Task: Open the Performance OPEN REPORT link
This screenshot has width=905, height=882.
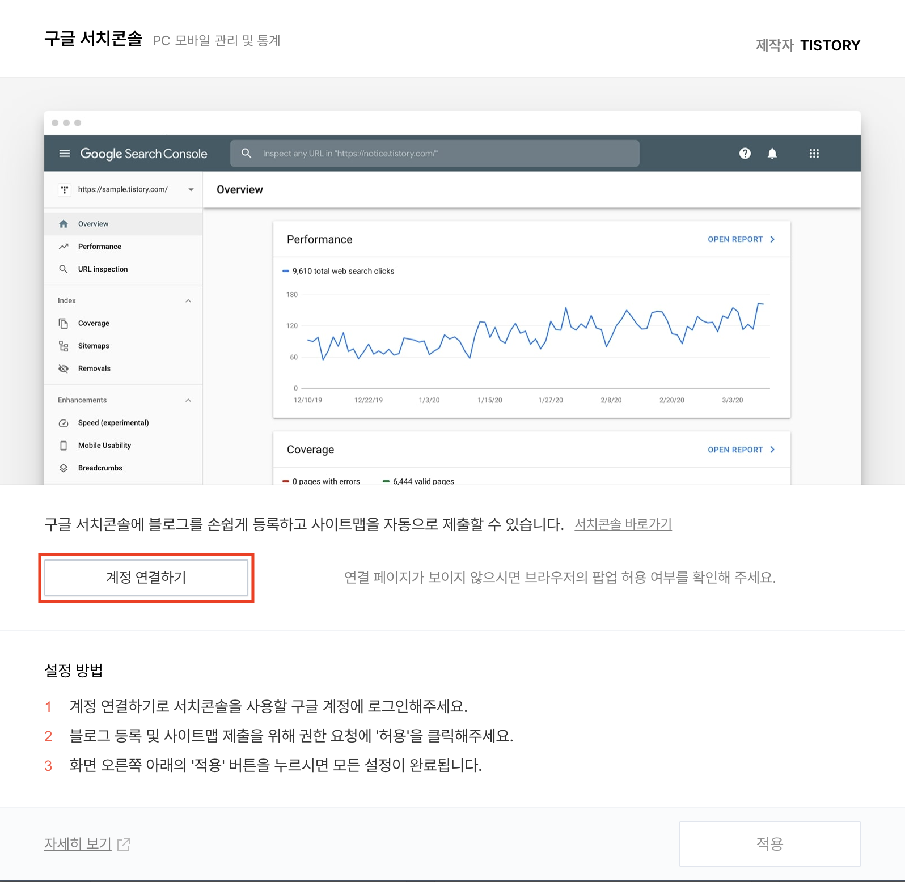Action: pos(735,240)
